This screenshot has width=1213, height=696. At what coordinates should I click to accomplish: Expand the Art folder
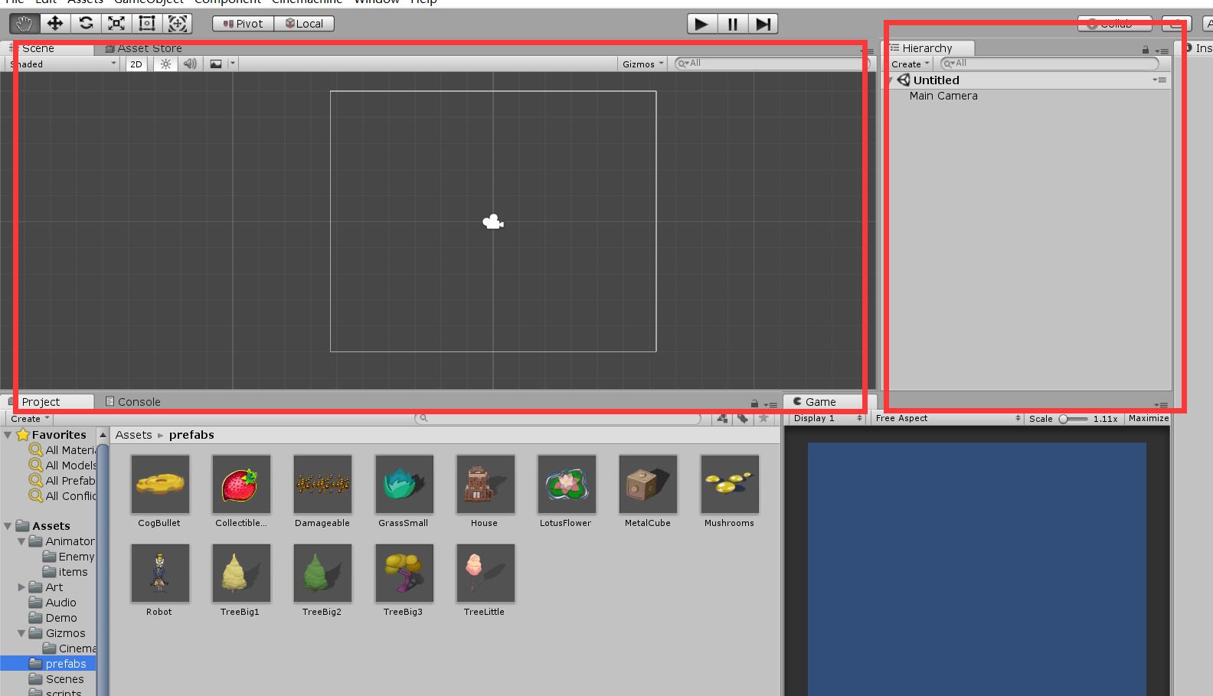[21, 587]
